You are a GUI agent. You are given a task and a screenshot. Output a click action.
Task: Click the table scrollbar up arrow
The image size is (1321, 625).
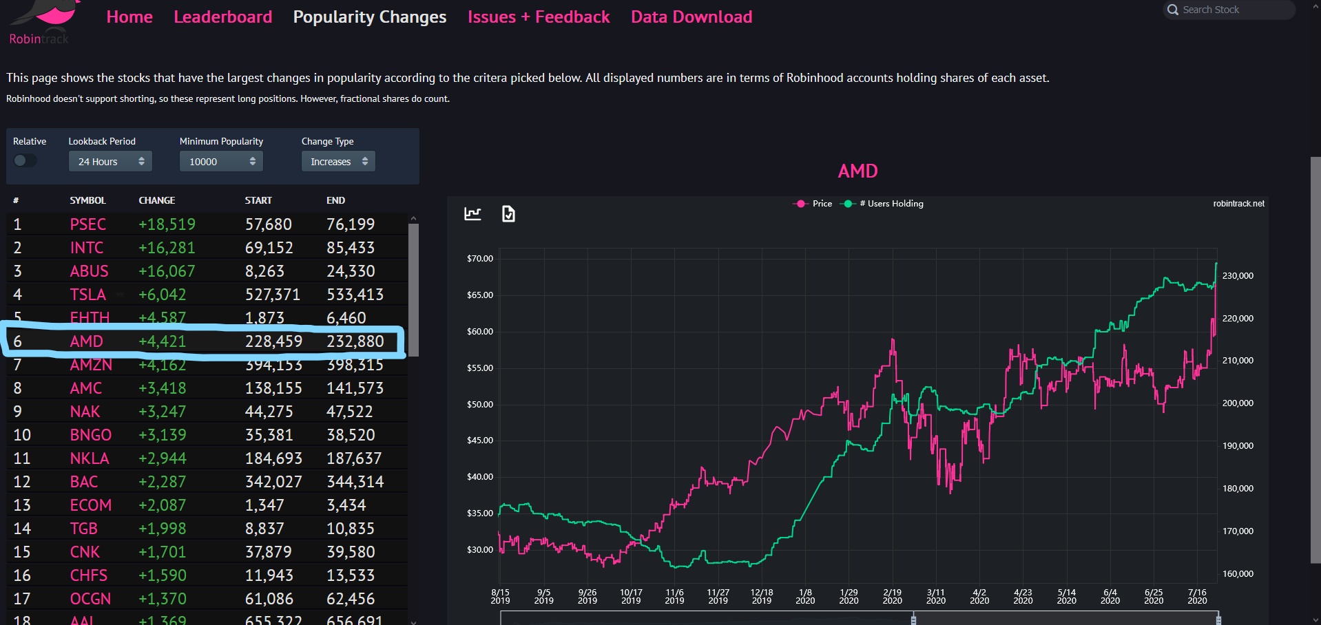pos(413,218)
